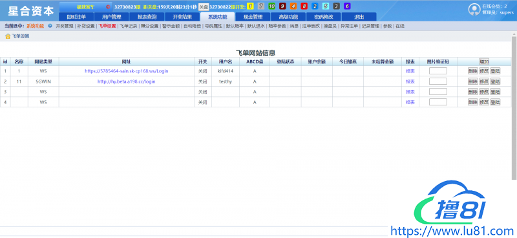Click the administrator avatar icon
Image resolution: width=517 pixels, height=238 pixels.
pyautogui.click(x=474, y=10)
